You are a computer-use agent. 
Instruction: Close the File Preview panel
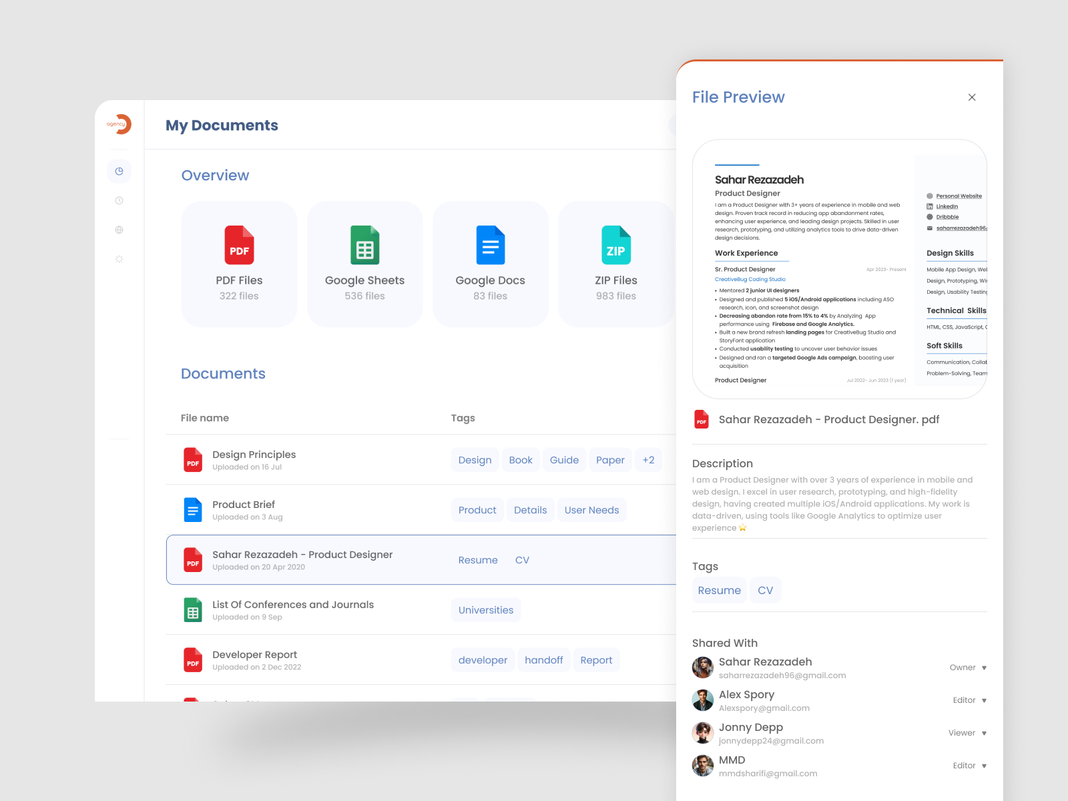972,97
